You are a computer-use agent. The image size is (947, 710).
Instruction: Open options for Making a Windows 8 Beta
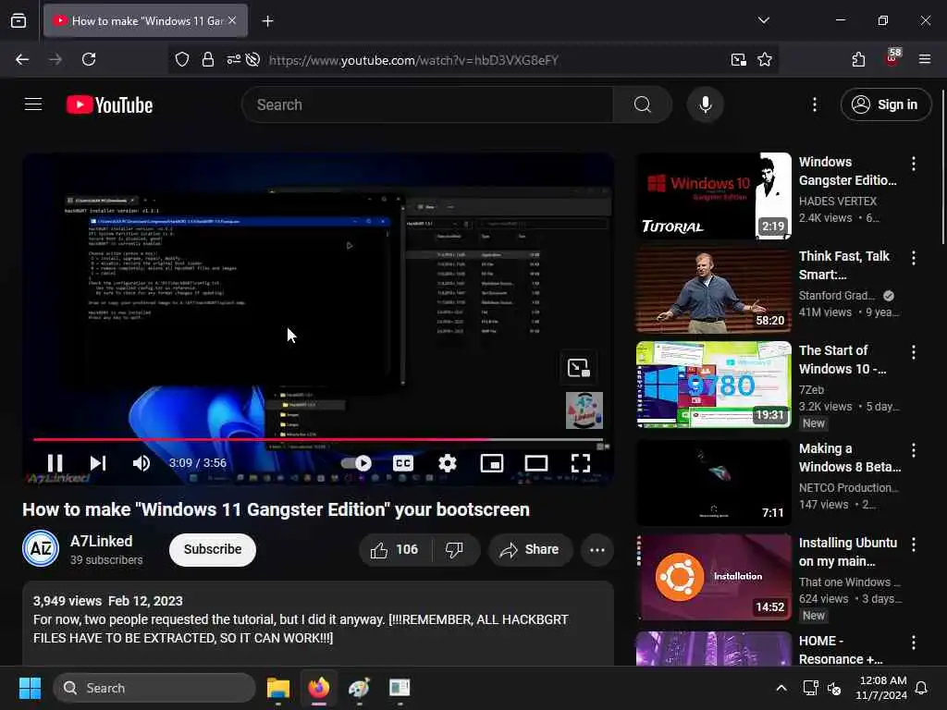(913, 450)
